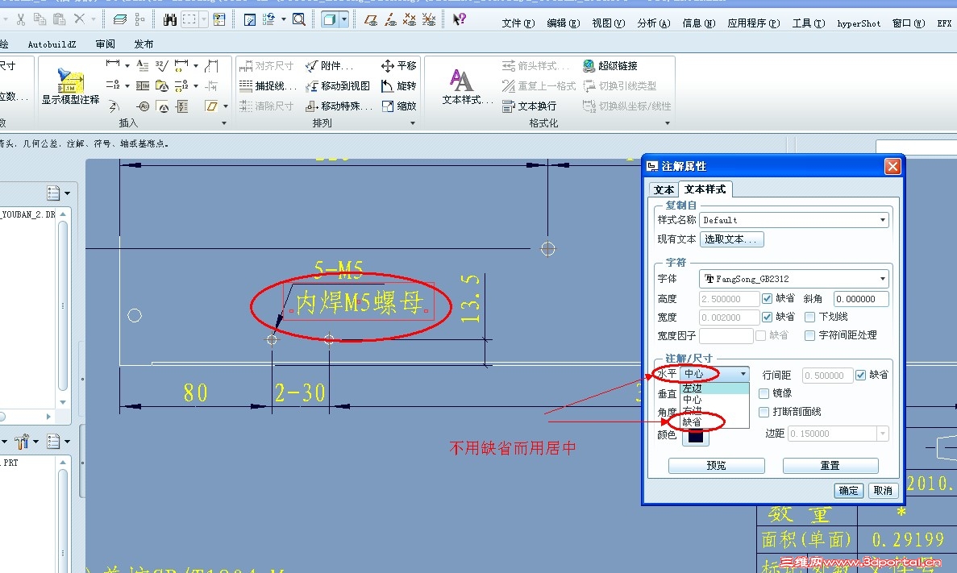Click the Delete X icon in toolbar
Image resolution: width=957 pixels, height=573 pixels.
79,19
